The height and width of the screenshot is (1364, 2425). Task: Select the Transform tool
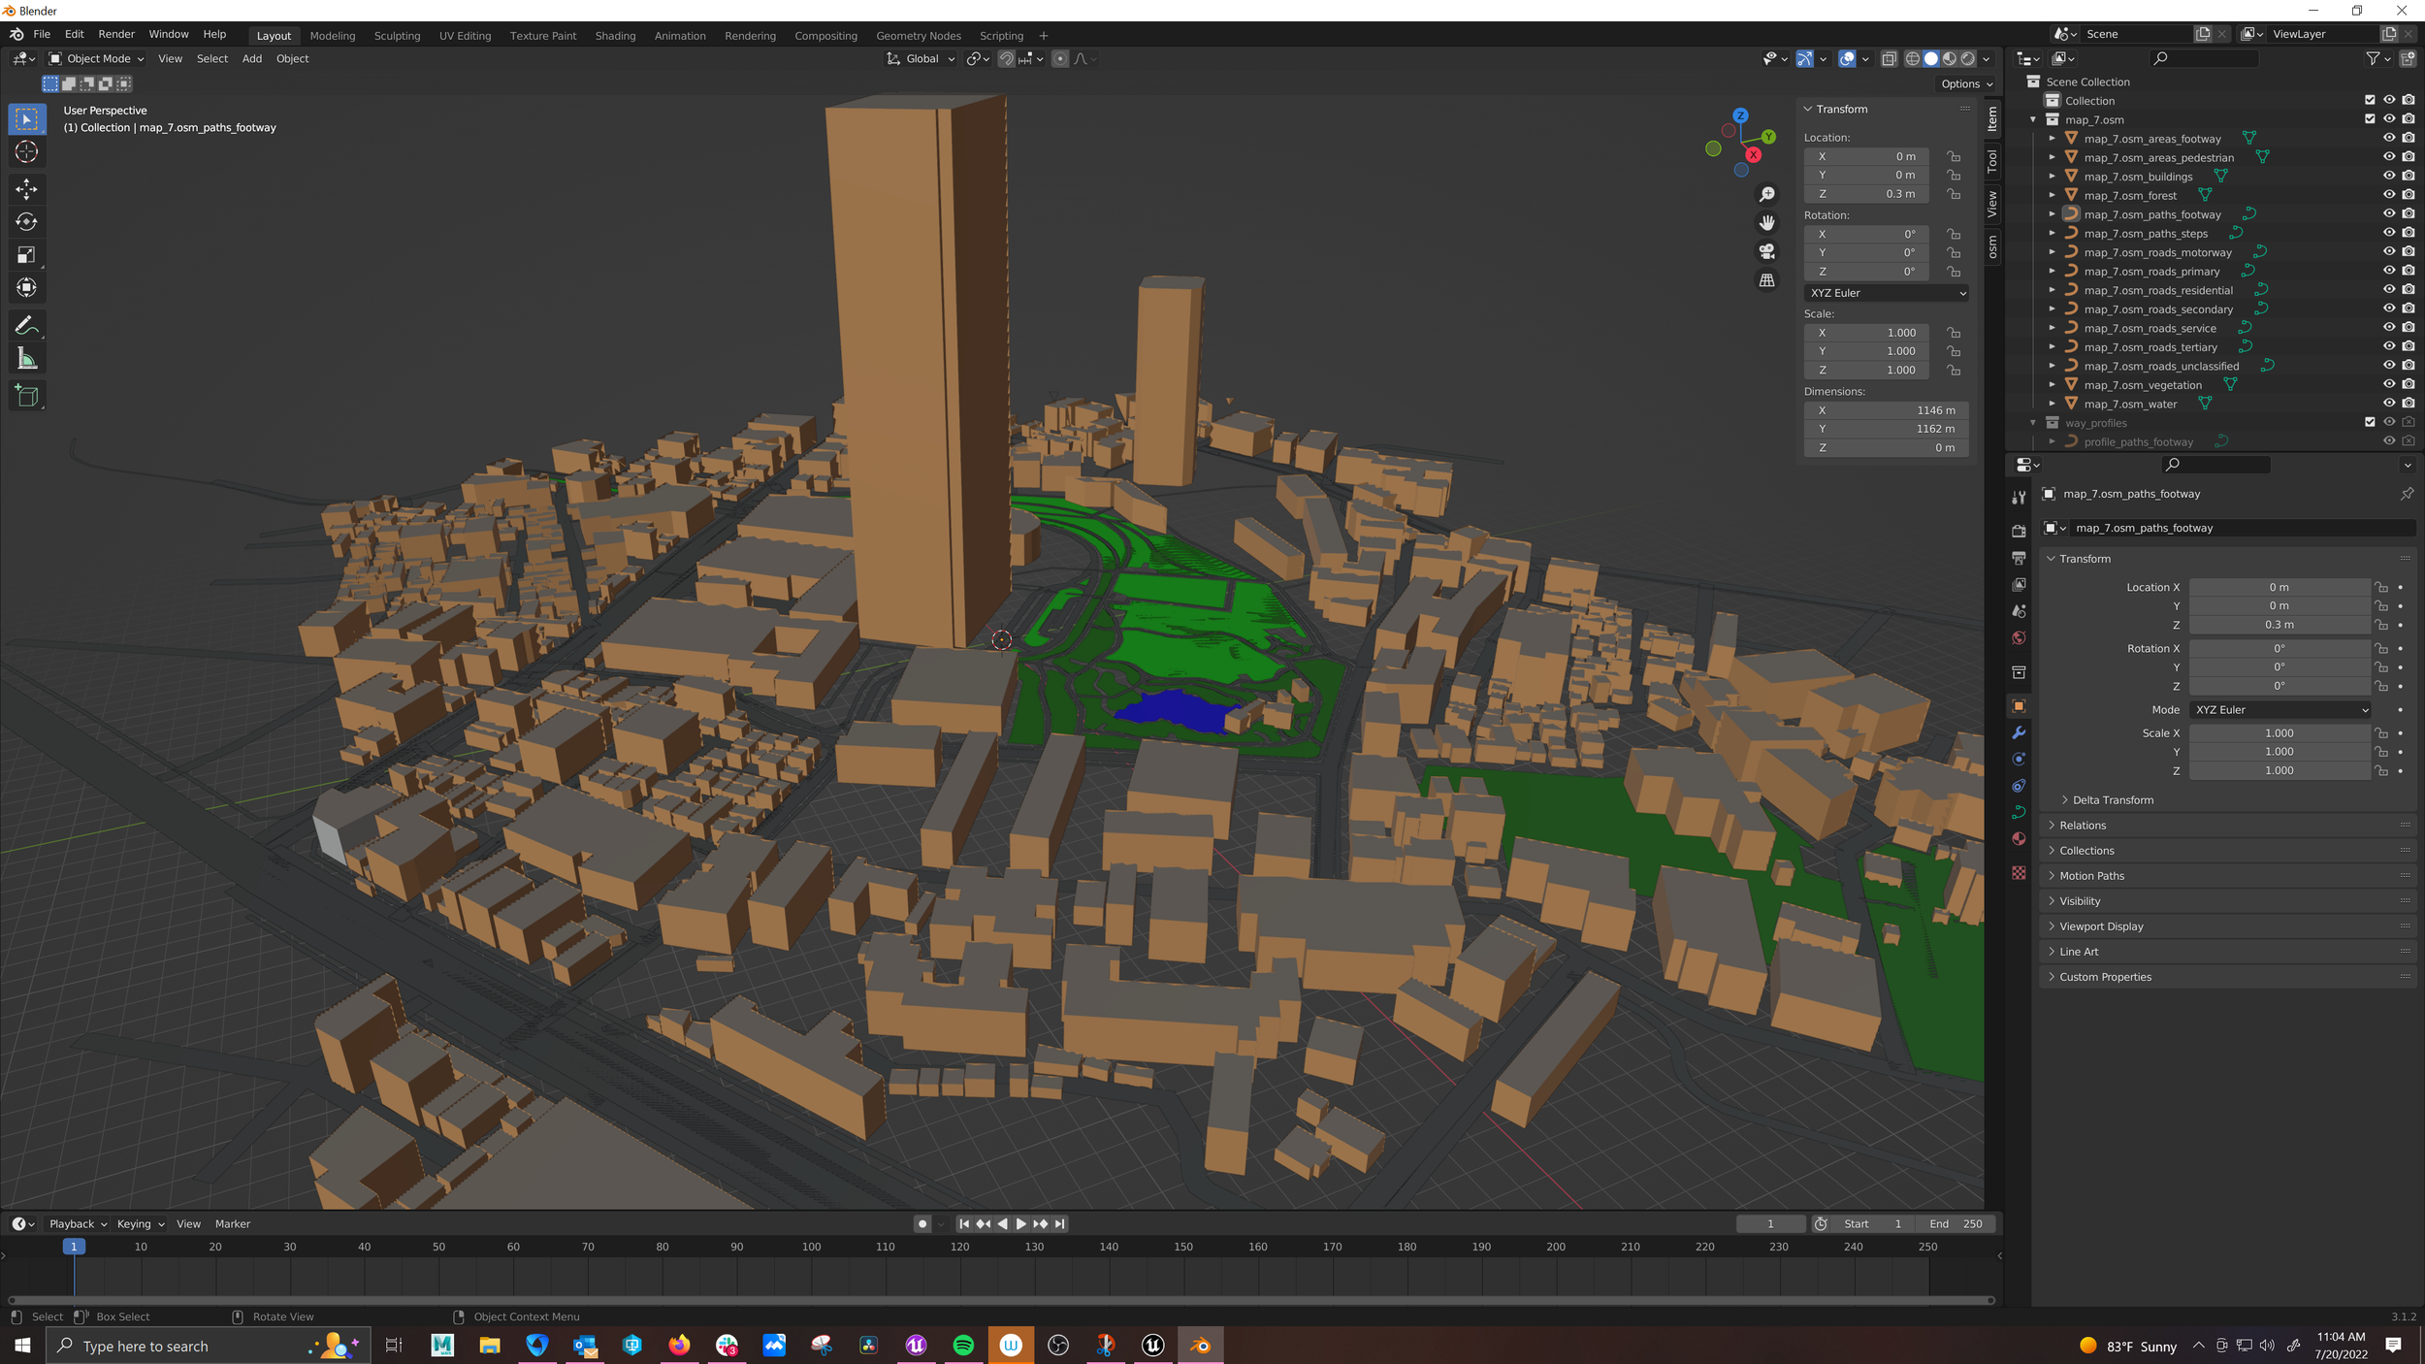pos(27,287)
